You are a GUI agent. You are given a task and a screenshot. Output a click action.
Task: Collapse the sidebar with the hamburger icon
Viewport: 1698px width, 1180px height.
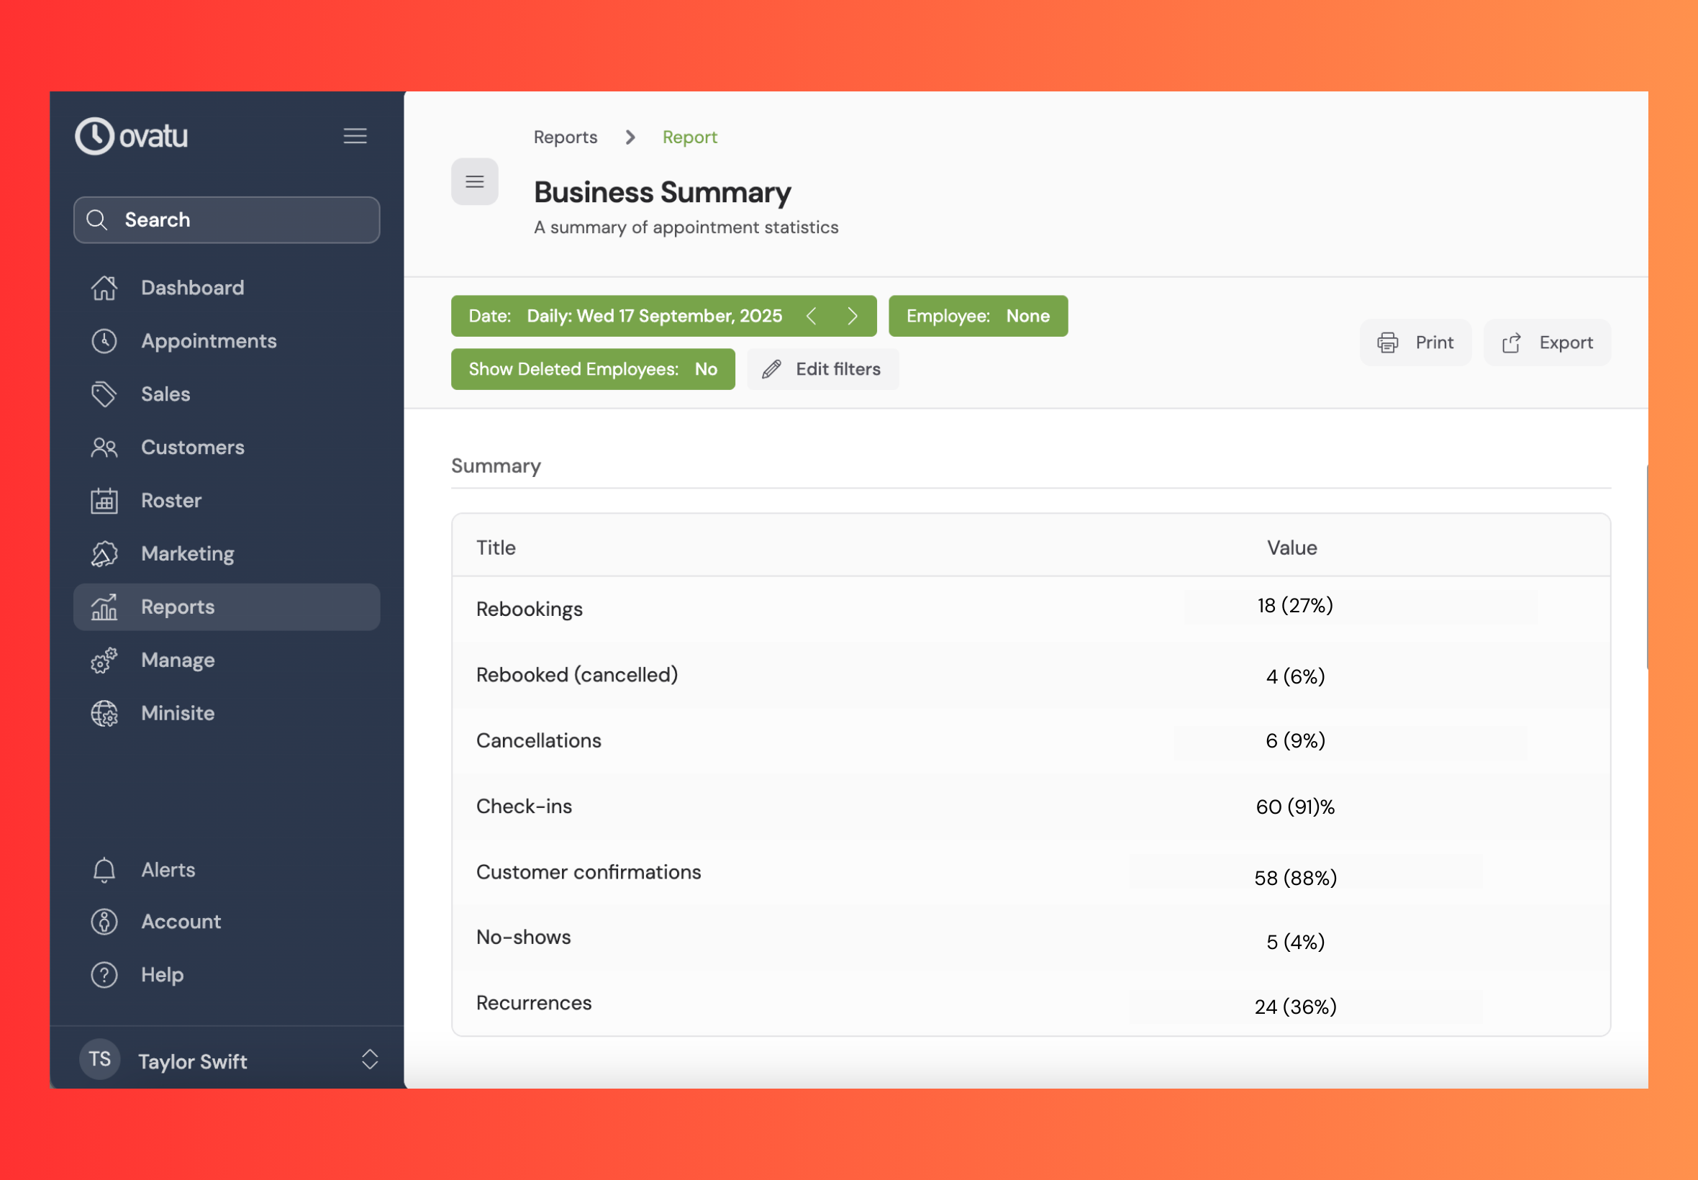pos(355,136)
